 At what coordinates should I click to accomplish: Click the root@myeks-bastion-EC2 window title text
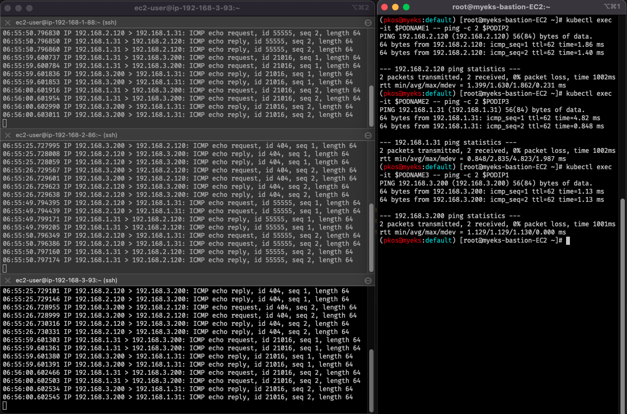501,7
